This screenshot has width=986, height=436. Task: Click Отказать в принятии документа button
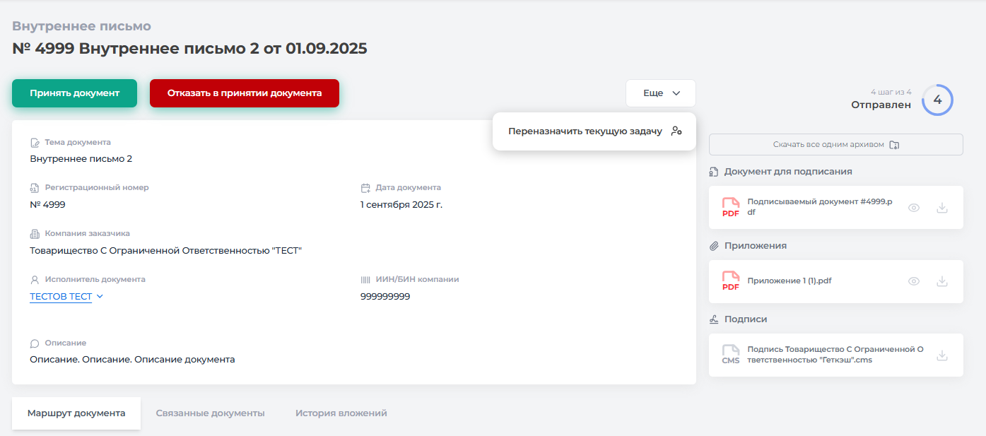click(245, 93)
